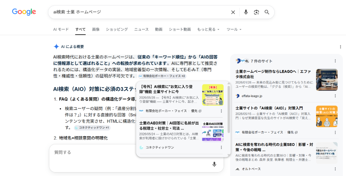Image resolution: width=346 pixels, height=176 pixels.
Task: Open the ニュース tab
Action: click(x=141, y=29)
